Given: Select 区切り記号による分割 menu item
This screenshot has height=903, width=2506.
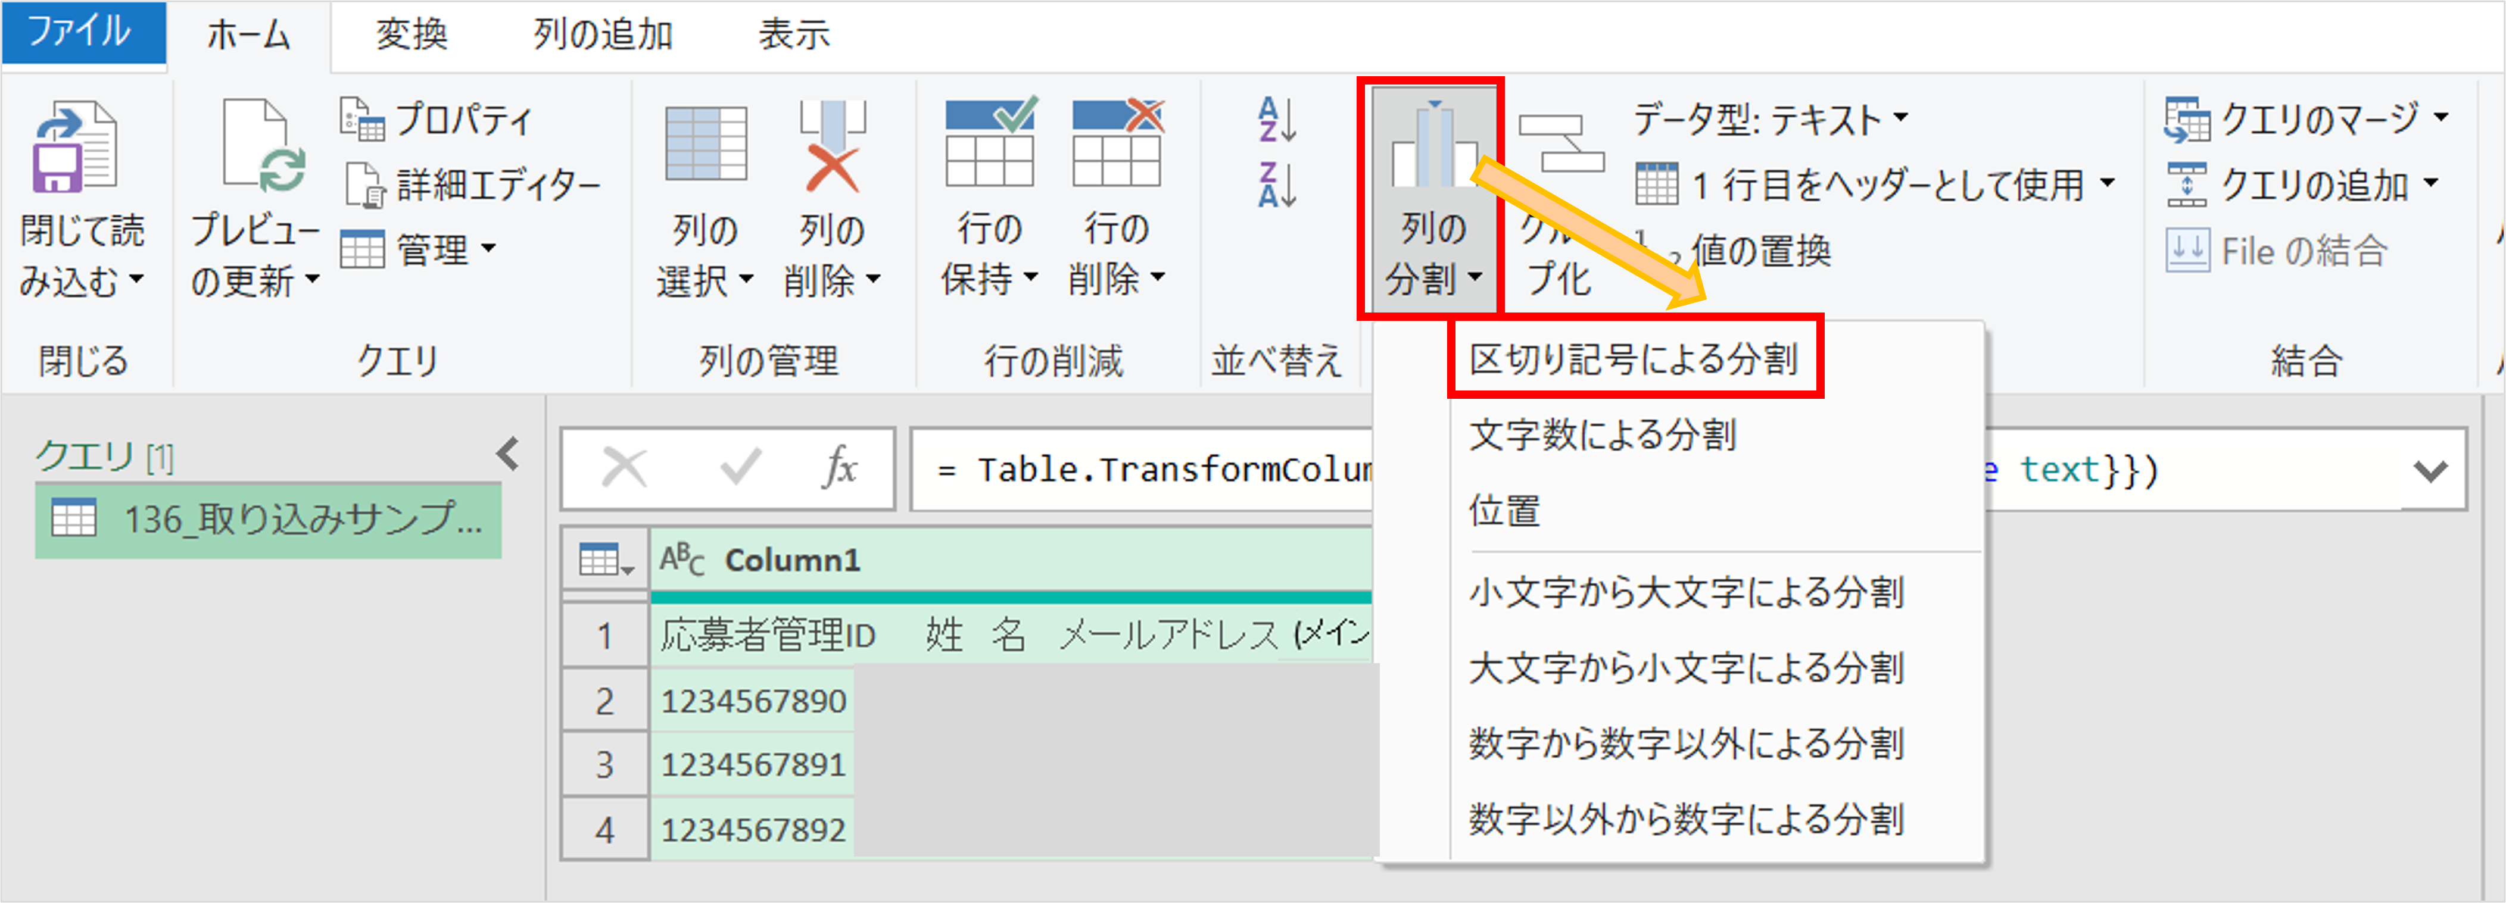Looking at the screenshot, I should pyautogui.click(x=1634, y=359).
